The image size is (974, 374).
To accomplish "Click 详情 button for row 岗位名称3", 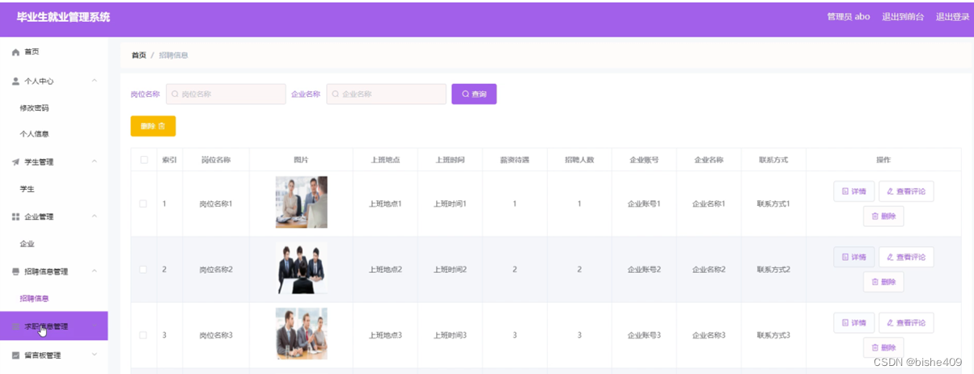I will pyautogui.click(x=854, y=322).
